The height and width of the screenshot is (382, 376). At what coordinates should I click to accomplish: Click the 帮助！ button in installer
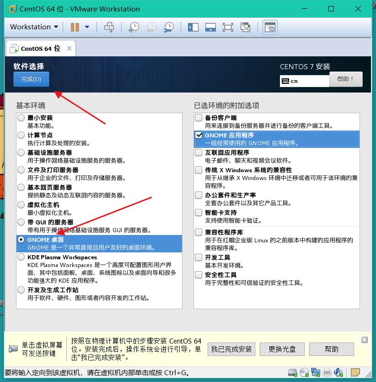[346, 79]
